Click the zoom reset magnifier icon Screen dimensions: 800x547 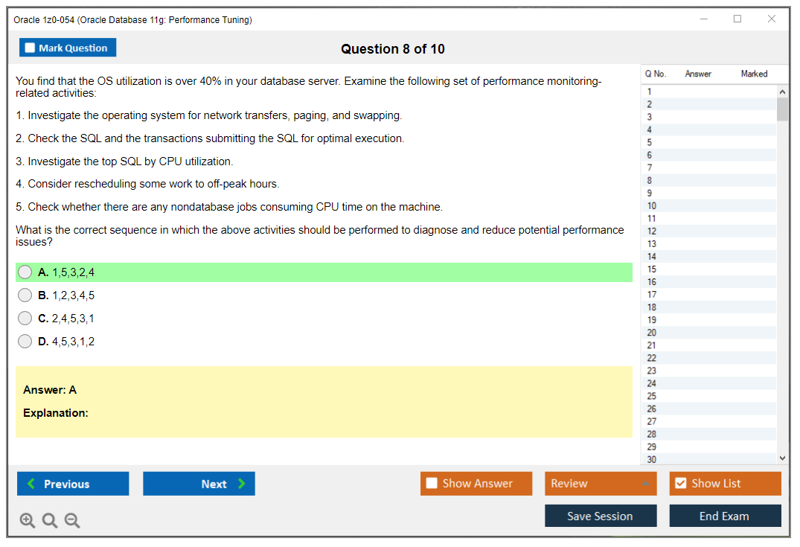50,521
